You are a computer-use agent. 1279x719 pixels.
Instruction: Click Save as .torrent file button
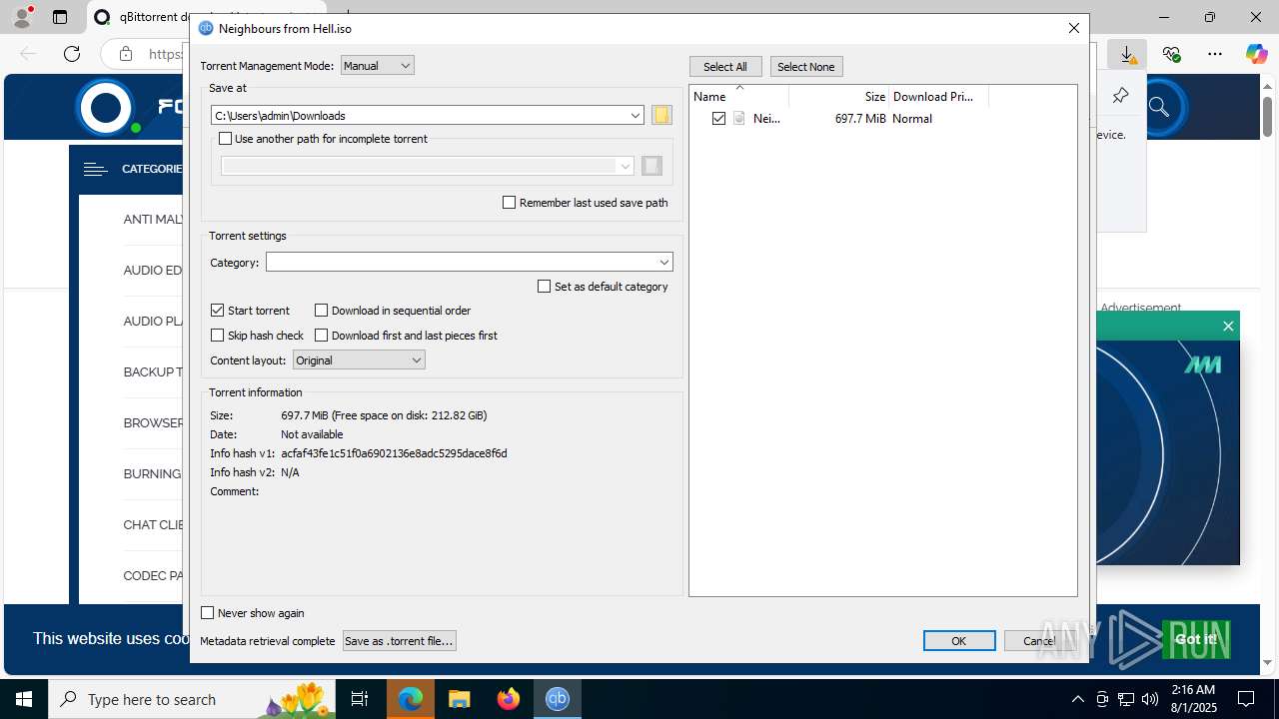pos(399,641)
